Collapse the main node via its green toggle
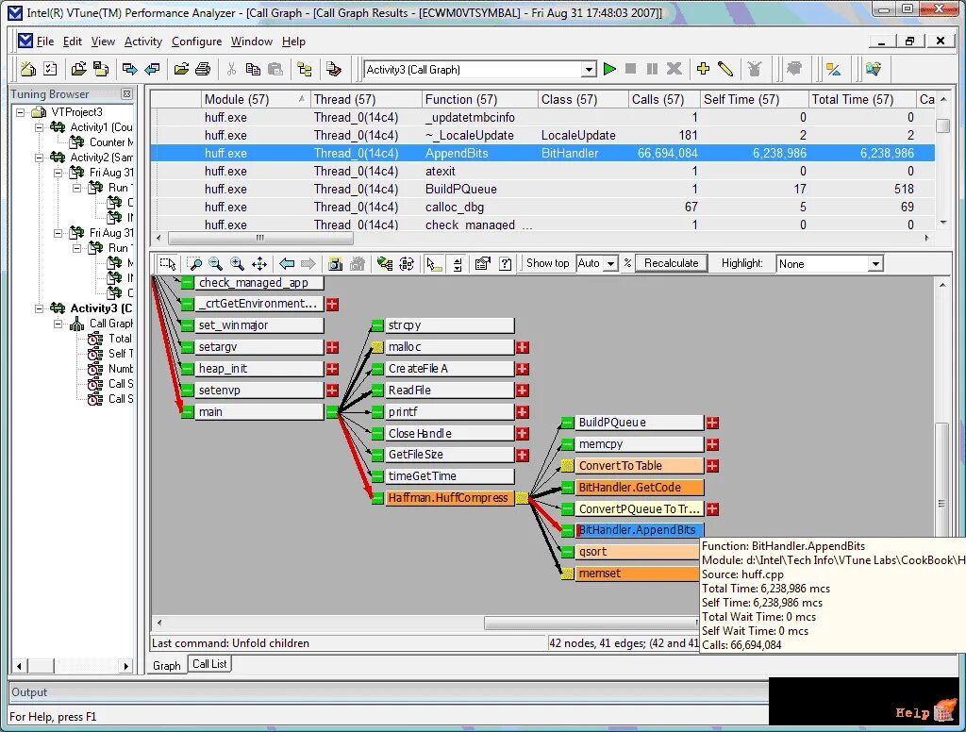The height and width of the screenshot is (732, 966). point(332,412)
